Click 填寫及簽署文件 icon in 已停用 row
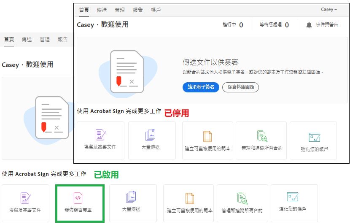The width and height of the screenshot is (350, 224). tap(100, 135)
